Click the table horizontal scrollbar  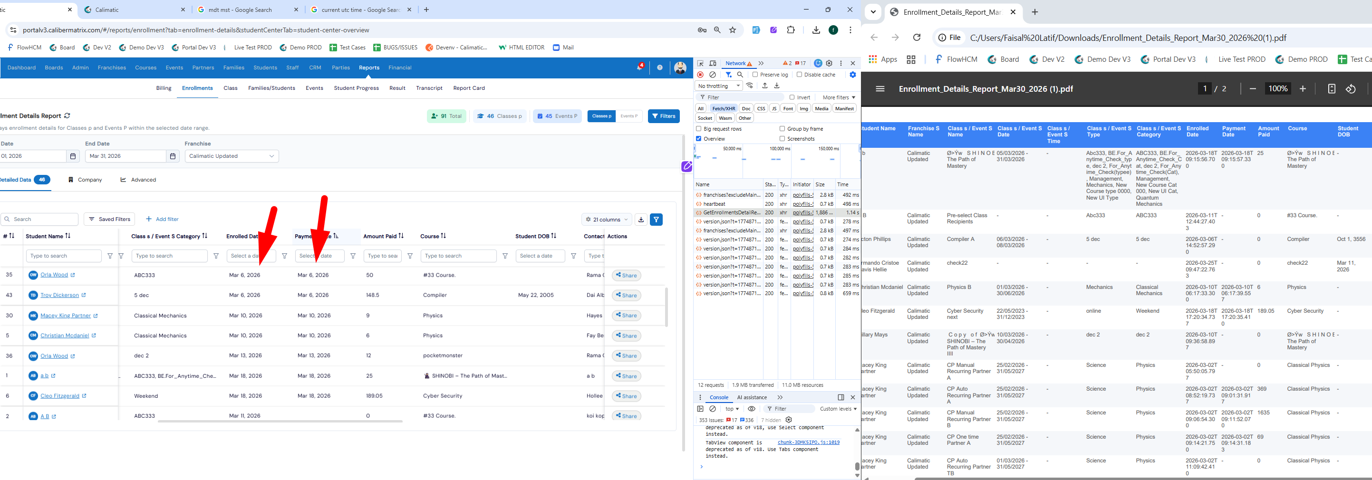pyautogui.click(x=280, y=422)
